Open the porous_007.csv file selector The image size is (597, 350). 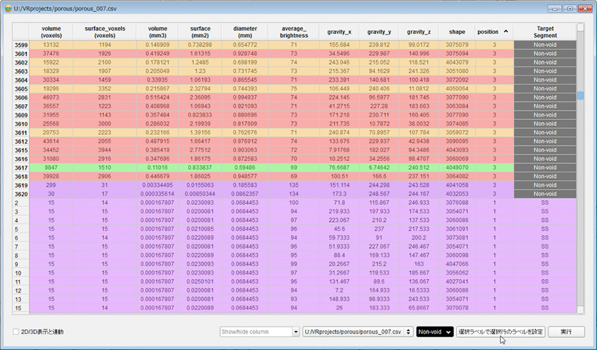tap(358, 331)
